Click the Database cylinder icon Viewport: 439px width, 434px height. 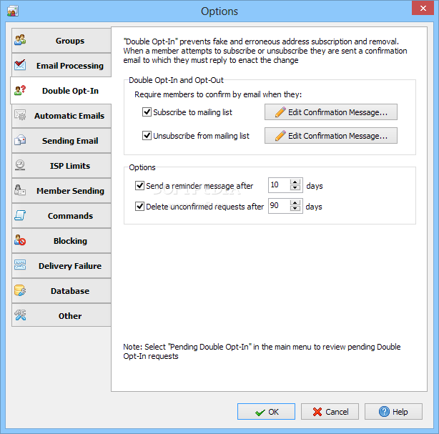click(x=20, y=290)
